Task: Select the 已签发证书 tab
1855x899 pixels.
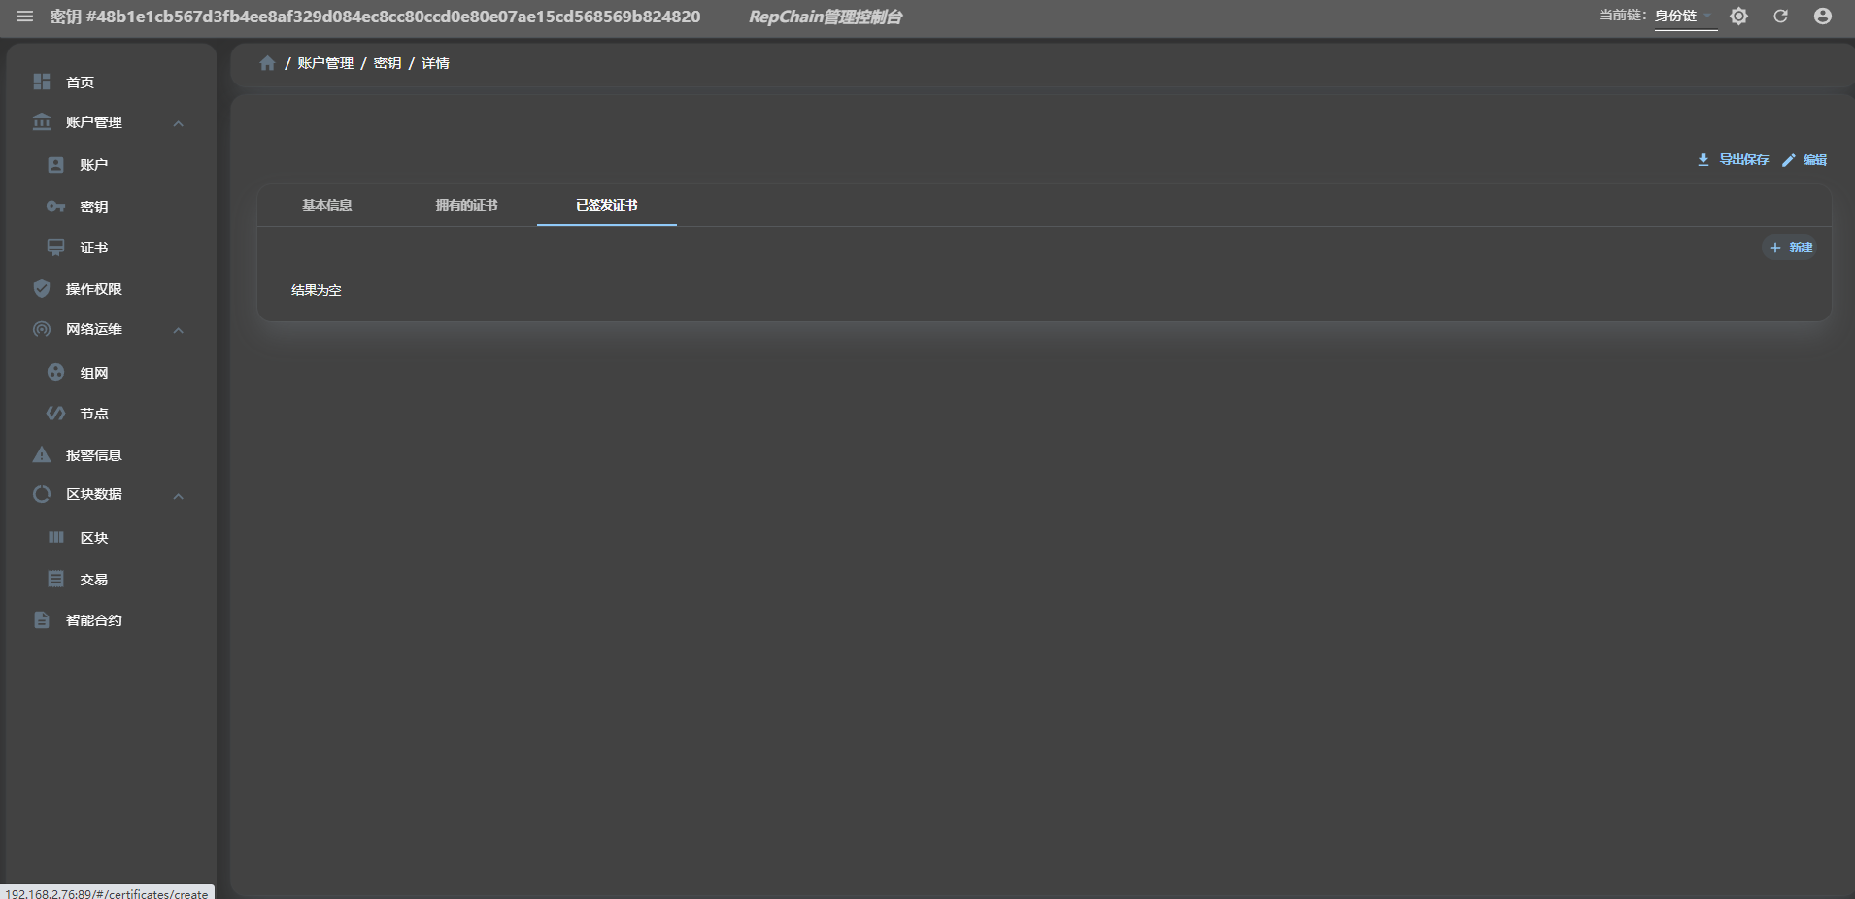Action: [607, 205]
